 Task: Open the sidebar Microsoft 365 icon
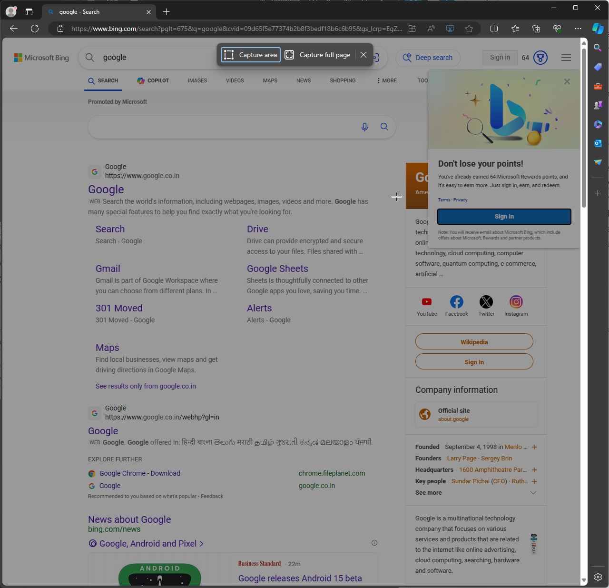[598, 124]
